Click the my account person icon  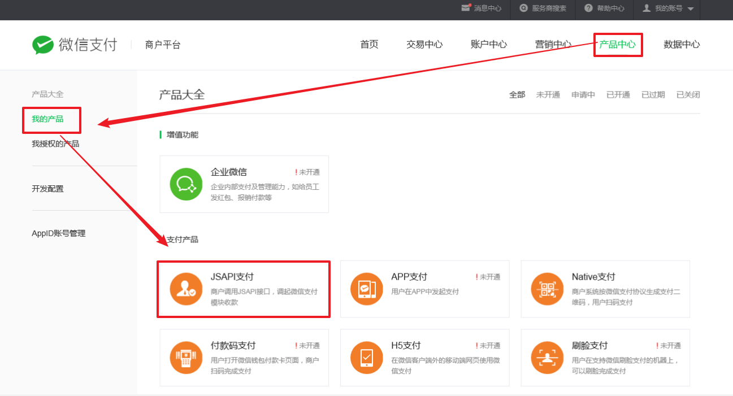click(647, 8)
